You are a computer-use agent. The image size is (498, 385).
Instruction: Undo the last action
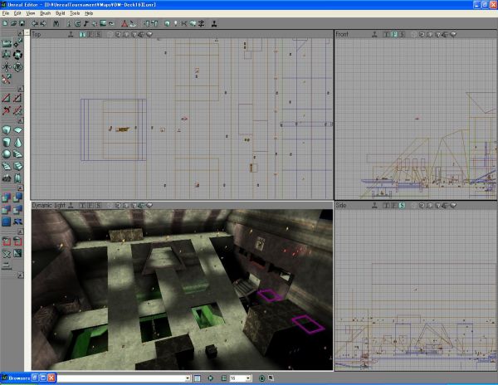pos(35,23)
